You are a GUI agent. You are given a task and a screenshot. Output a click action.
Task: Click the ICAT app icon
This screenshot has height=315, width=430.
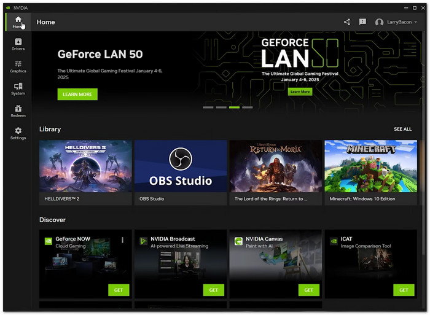[334, 241]
